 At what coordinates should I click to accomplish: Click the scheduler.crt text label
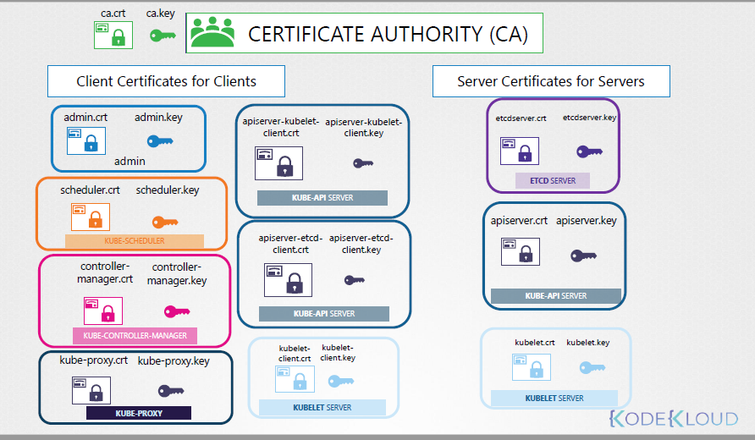(90, 190)
